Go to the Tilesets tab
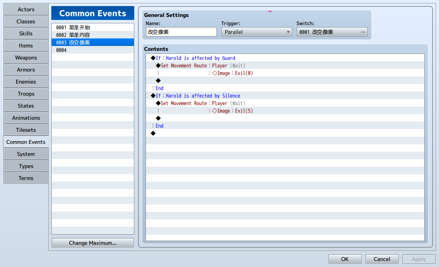The height and width of the screenshot is (267, 439). pos(26,130)
